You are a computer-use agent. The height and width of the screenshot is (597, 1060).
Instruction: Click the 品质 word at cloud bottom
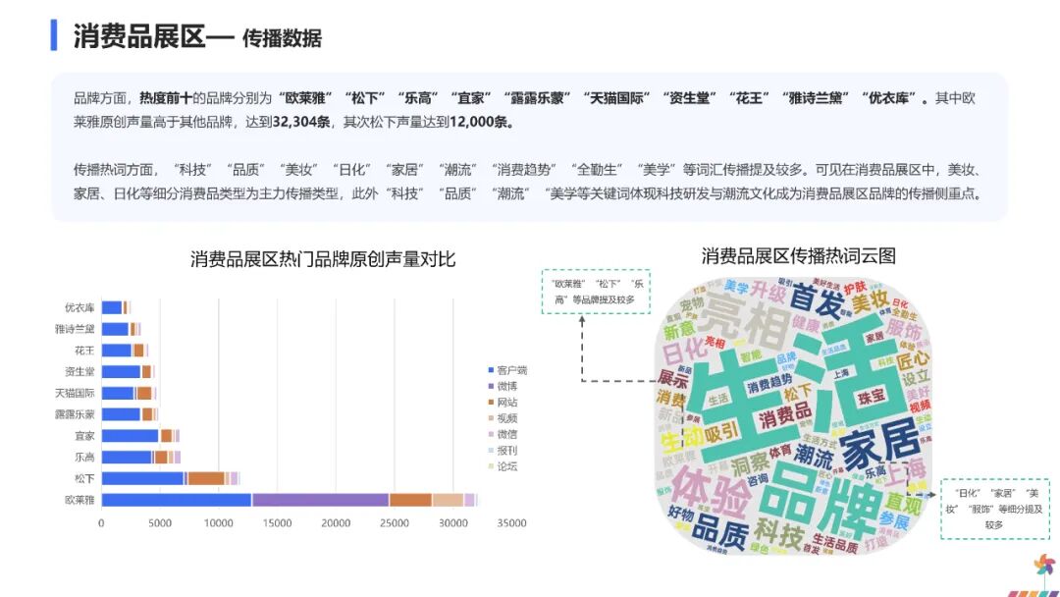click(720, 532)
